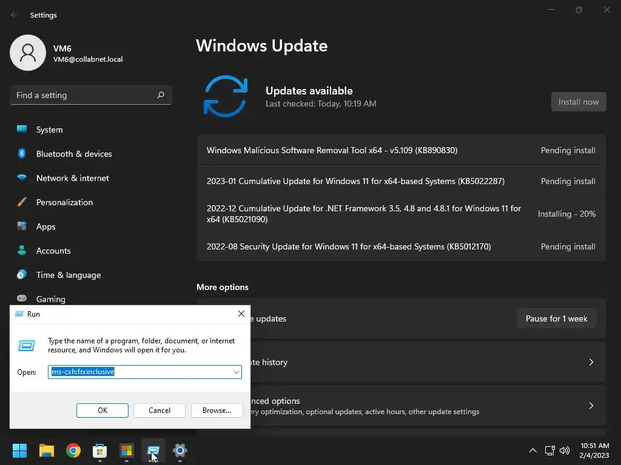Click the System monitor icon
This screenshot has height=465, width=621.
22,129
